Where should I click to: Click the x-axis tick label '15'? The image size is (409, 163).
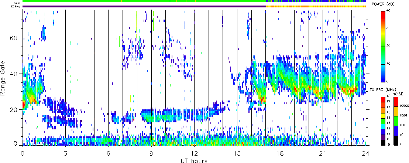click(x=237, y=154)
